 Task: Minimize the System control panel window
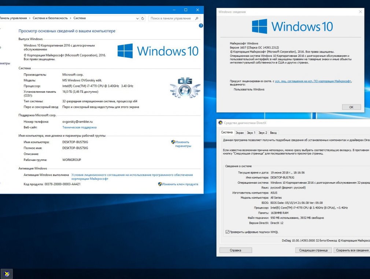point(174,10)
